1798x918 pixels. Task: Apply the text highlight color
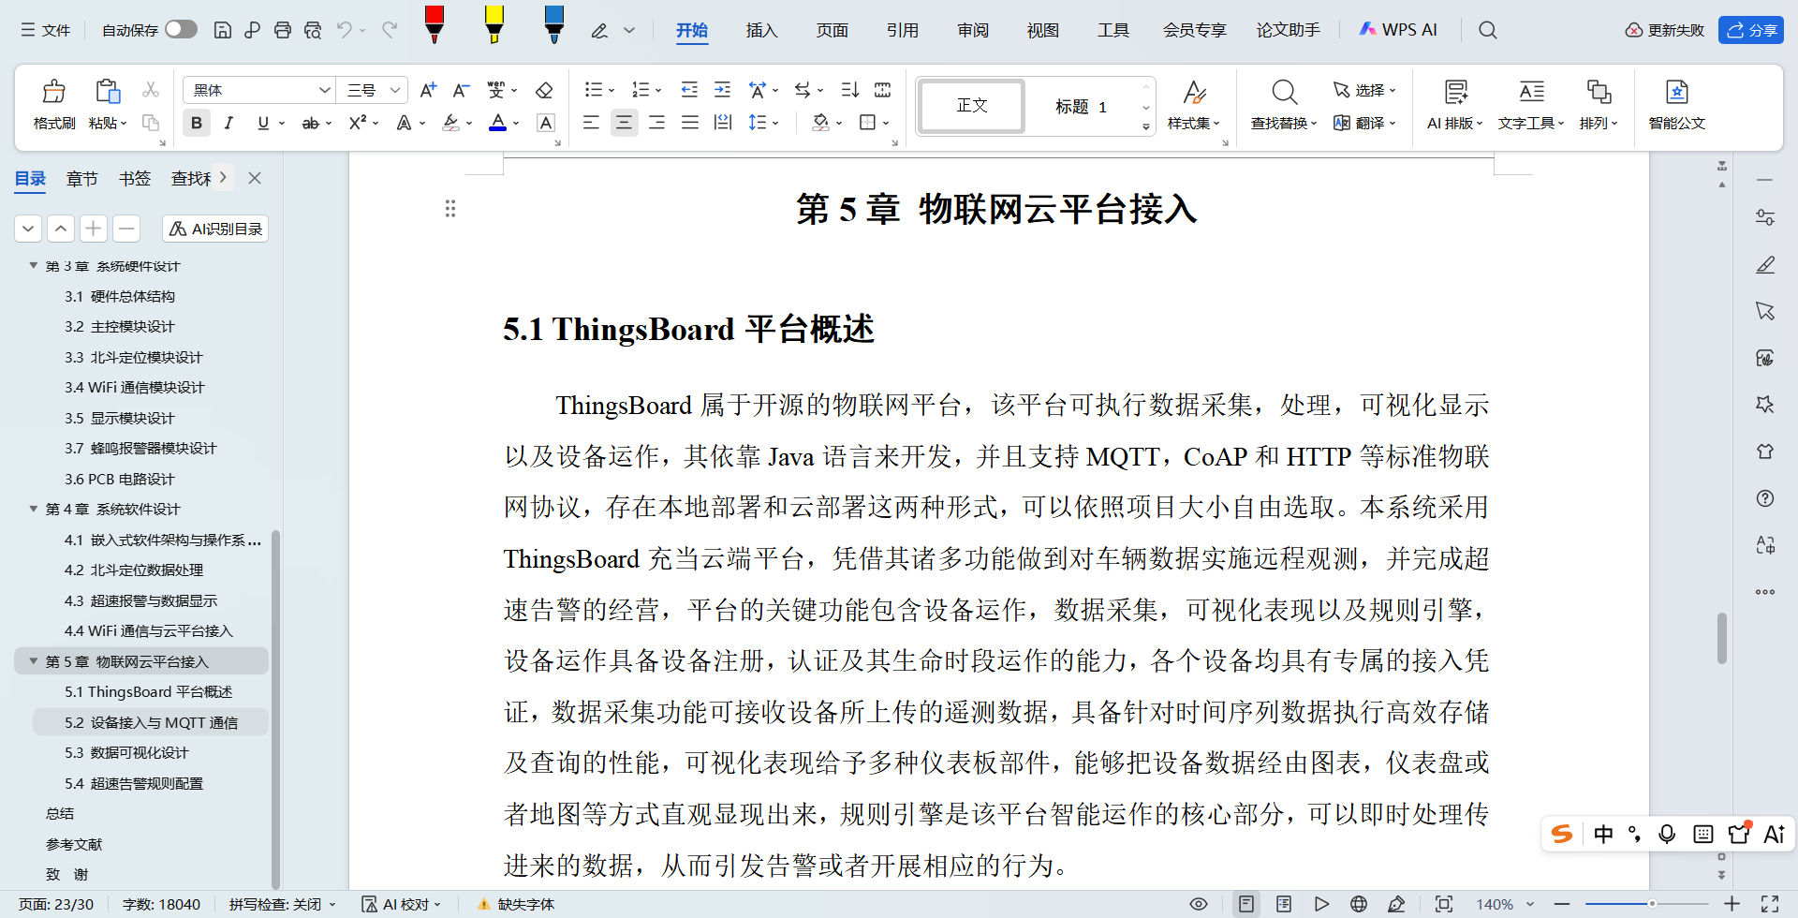tap(450, 123)
